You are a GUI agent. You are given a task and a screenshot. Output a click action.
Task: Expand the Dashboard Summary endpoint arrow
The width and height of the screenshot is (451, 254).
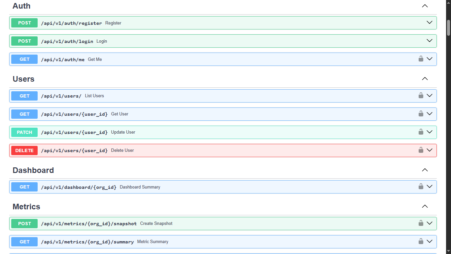click(x=430, y=187)
